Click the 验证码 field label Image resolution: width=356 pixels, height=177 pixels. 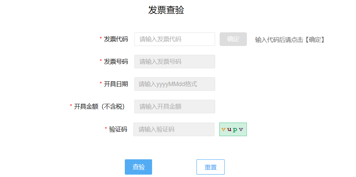[118, 129]
